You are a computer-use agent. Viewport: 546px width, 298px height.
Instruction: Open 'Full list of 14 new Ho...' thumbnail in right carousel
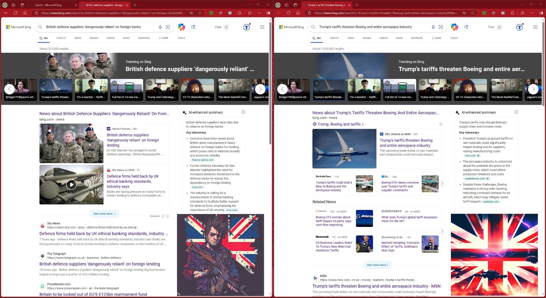pos(400,89)
